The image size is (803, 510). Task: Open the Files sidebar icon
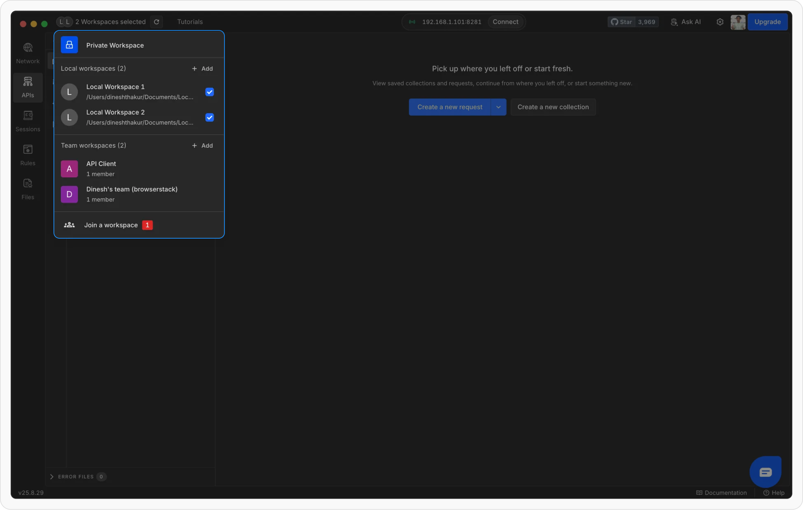click(28, 189)
